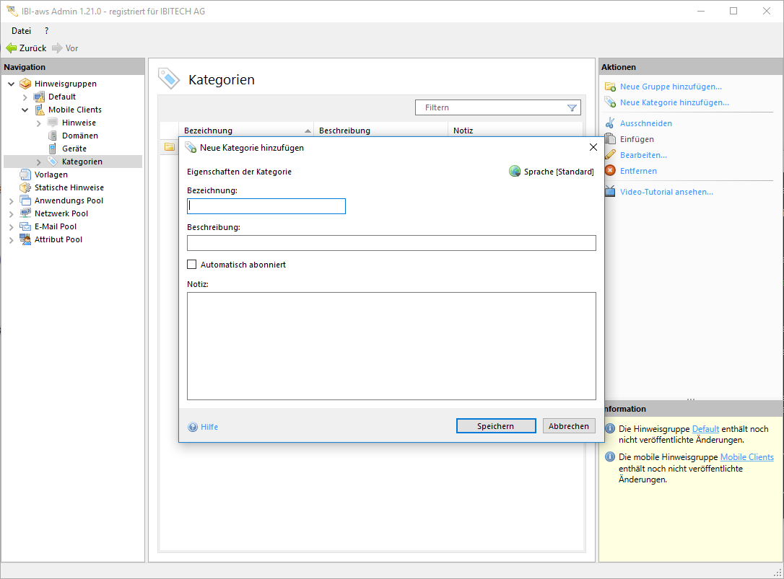
Task: Click the red Entfernen remove icon
Action: tap(610, 171)
